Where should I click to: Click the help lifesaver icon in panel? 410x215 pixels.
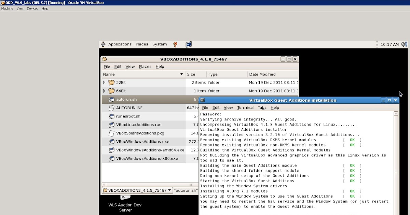(175, 44)
